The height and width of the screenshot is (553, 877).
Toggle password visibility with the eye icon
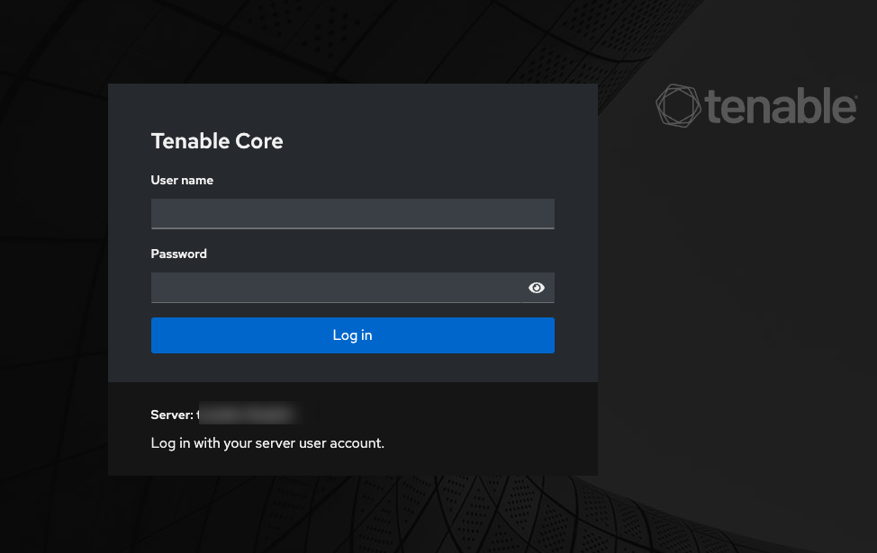(x=537, y=288)
